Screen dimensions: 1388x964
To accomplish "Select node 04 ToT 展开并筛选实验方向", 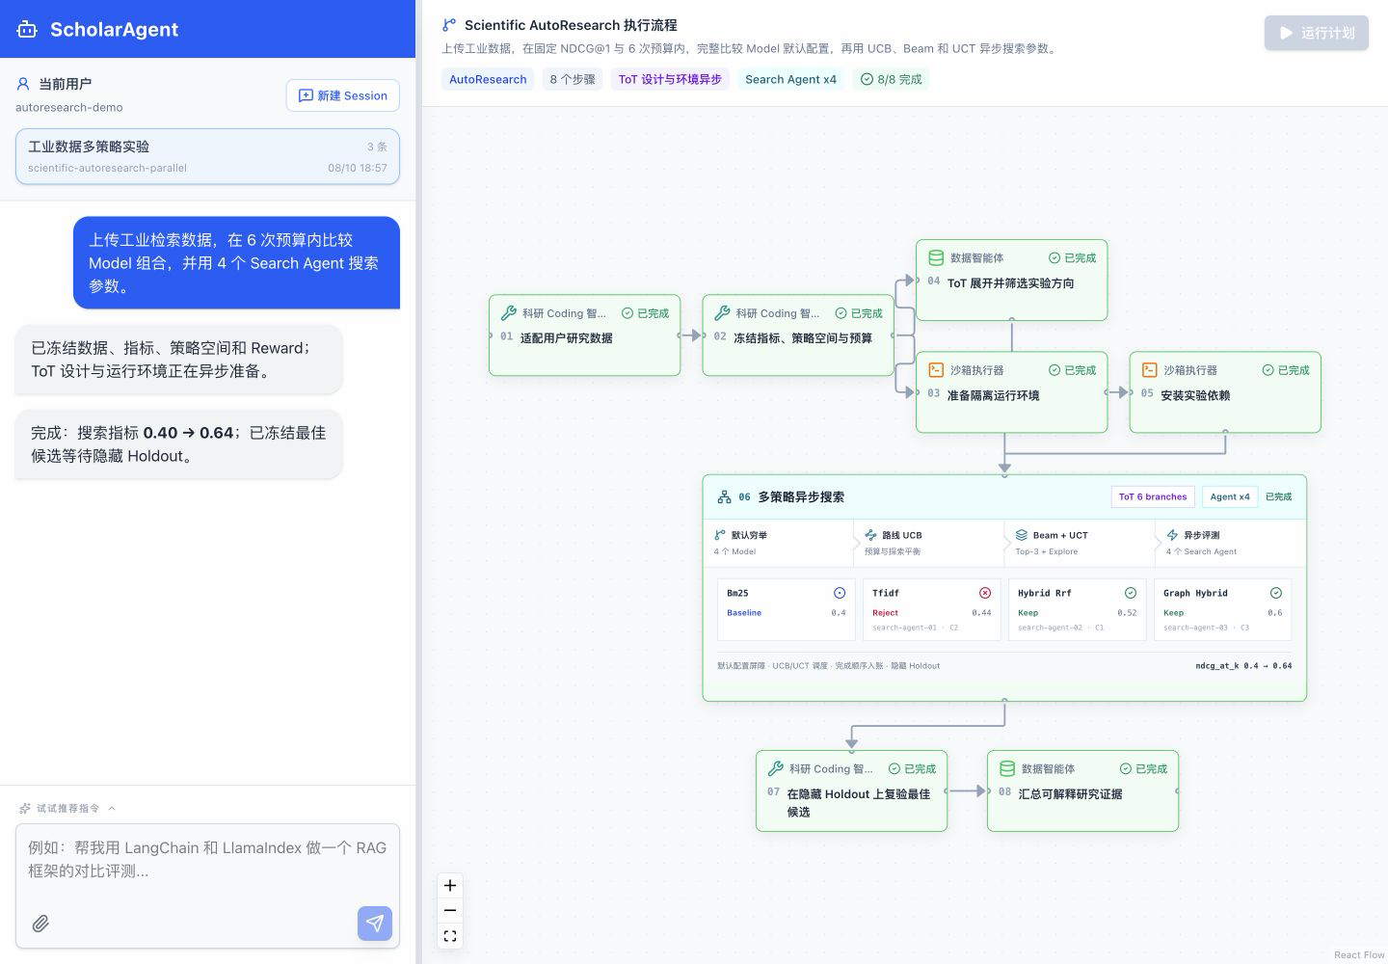I will pyautogui.click(x=1012, y=280).
